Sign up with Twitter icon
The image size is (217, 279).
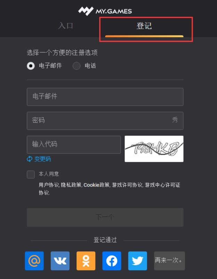click(137, 261)
